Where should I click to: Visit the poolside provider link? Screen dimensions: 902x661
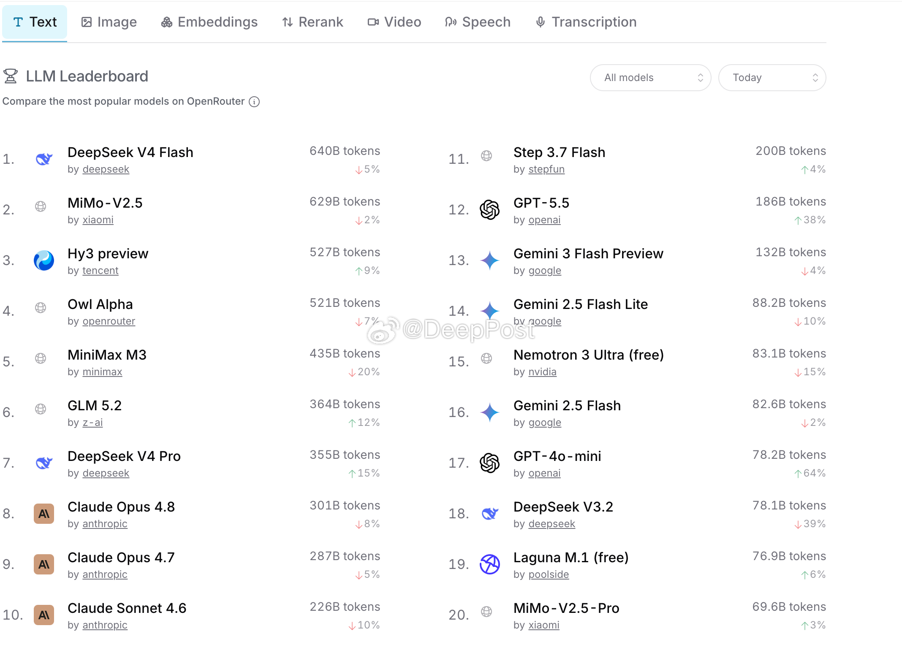(549, 574)
